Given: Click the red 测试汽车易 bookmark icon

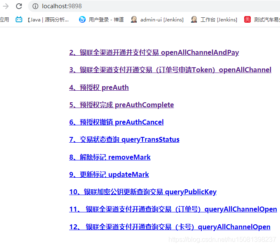Looking at the screenshot, I should coord(247,19).
